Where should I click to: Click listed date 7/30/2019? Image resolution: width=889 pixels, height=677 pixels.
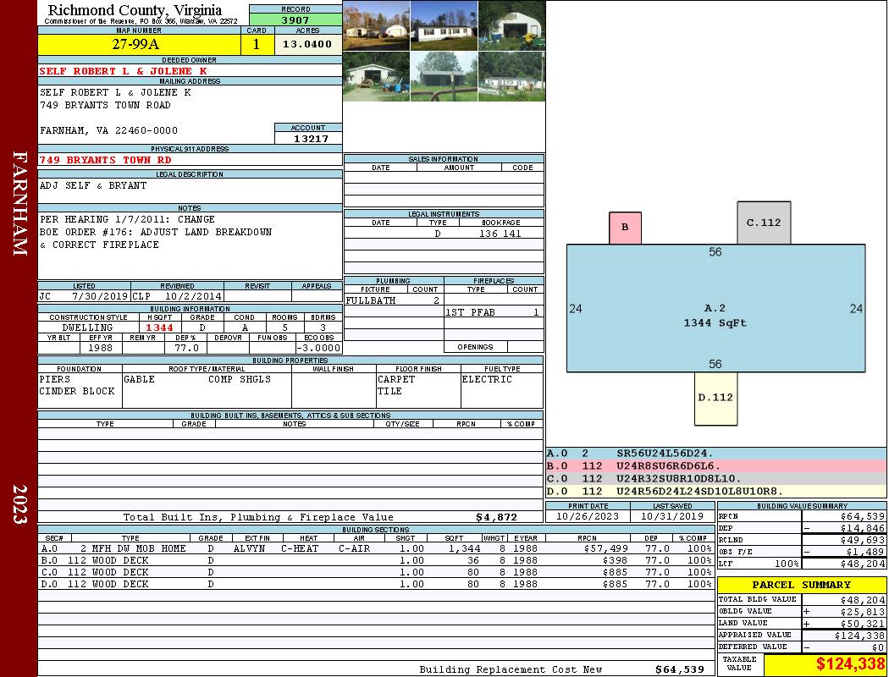click(x=100, y=295)
